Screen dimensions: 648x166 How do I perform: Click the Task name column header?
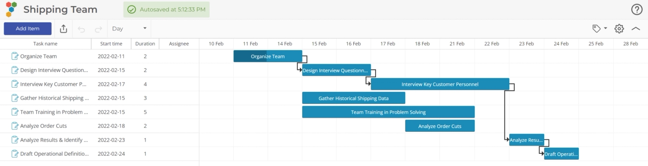(45, 44)
